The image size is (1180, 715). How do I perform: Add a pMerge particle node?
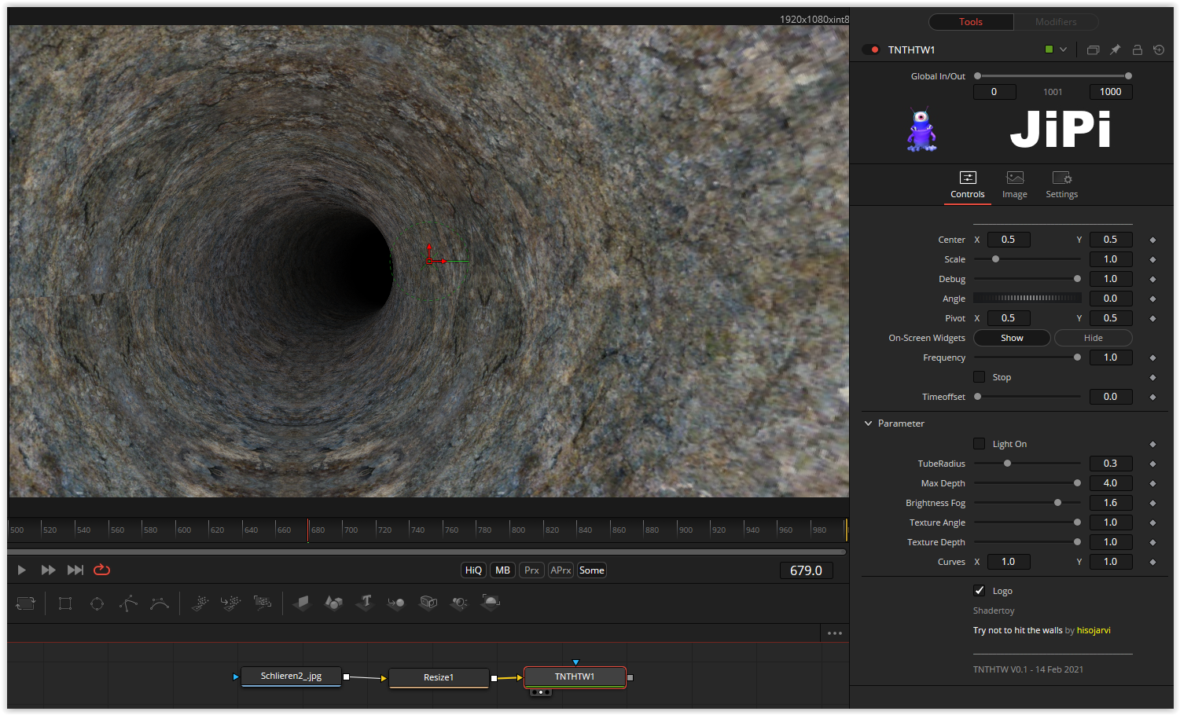[x=231, y=603]
